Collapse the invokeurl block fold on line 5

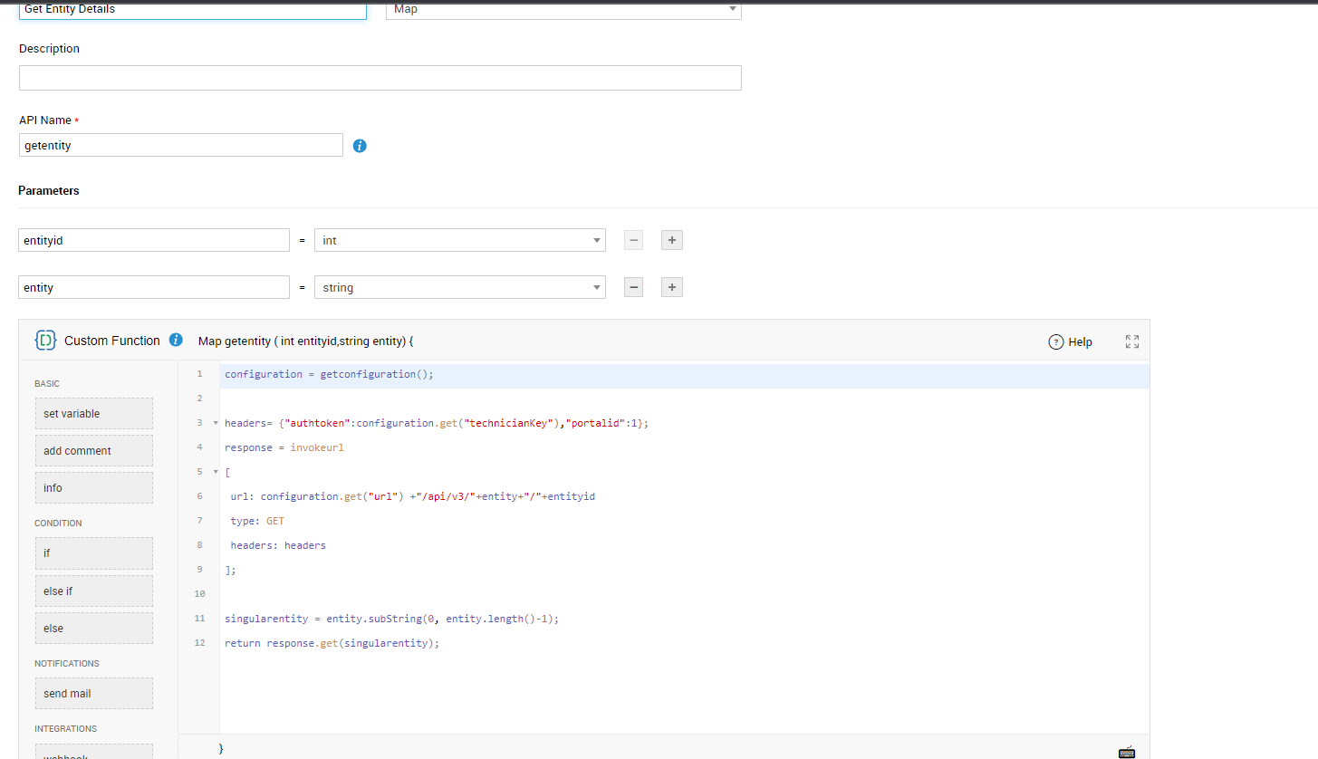[216, 472]
